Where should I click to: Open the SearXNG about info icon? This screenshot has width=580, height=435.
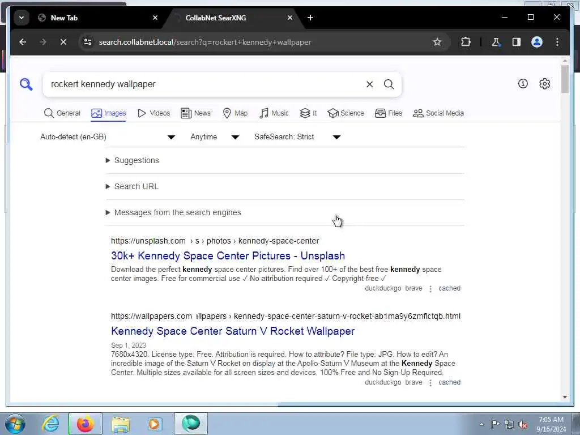[523, 84]
